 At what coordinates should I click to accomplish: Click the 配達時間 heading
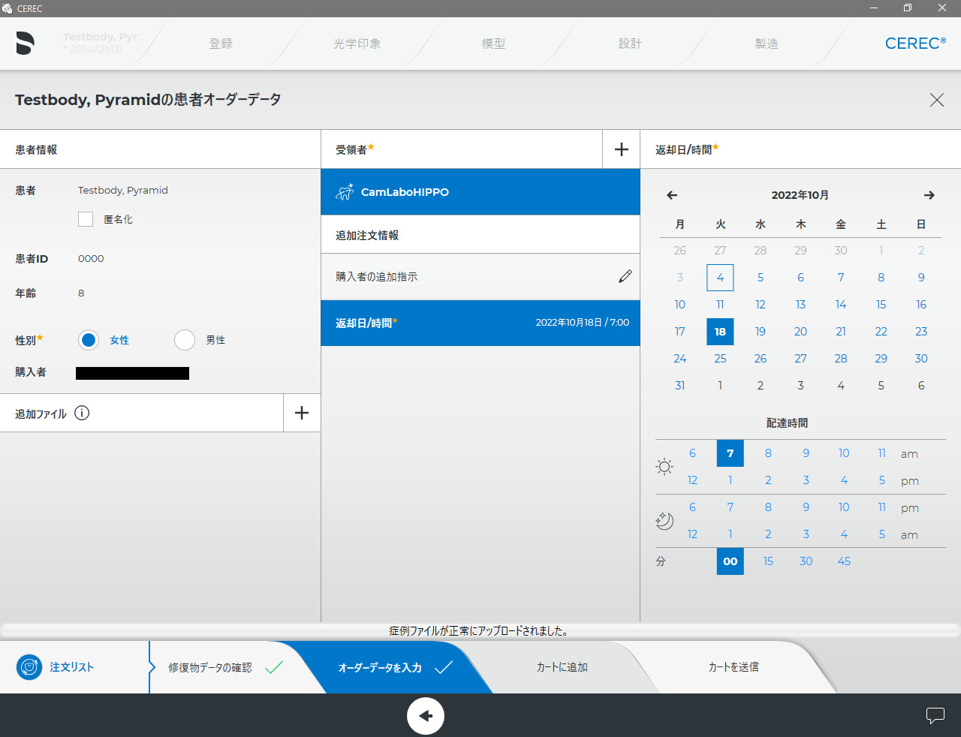787,423
